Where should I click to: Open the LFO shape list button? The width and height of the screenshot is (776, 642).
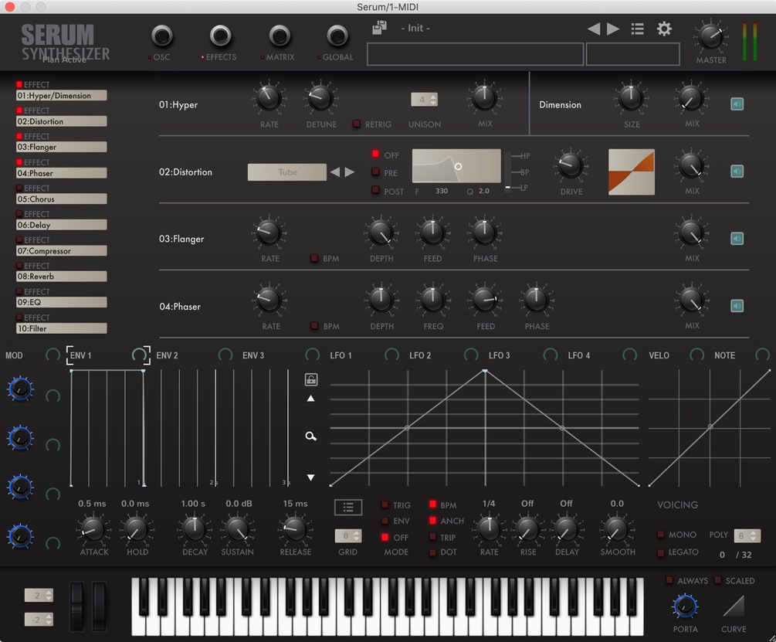348,507
